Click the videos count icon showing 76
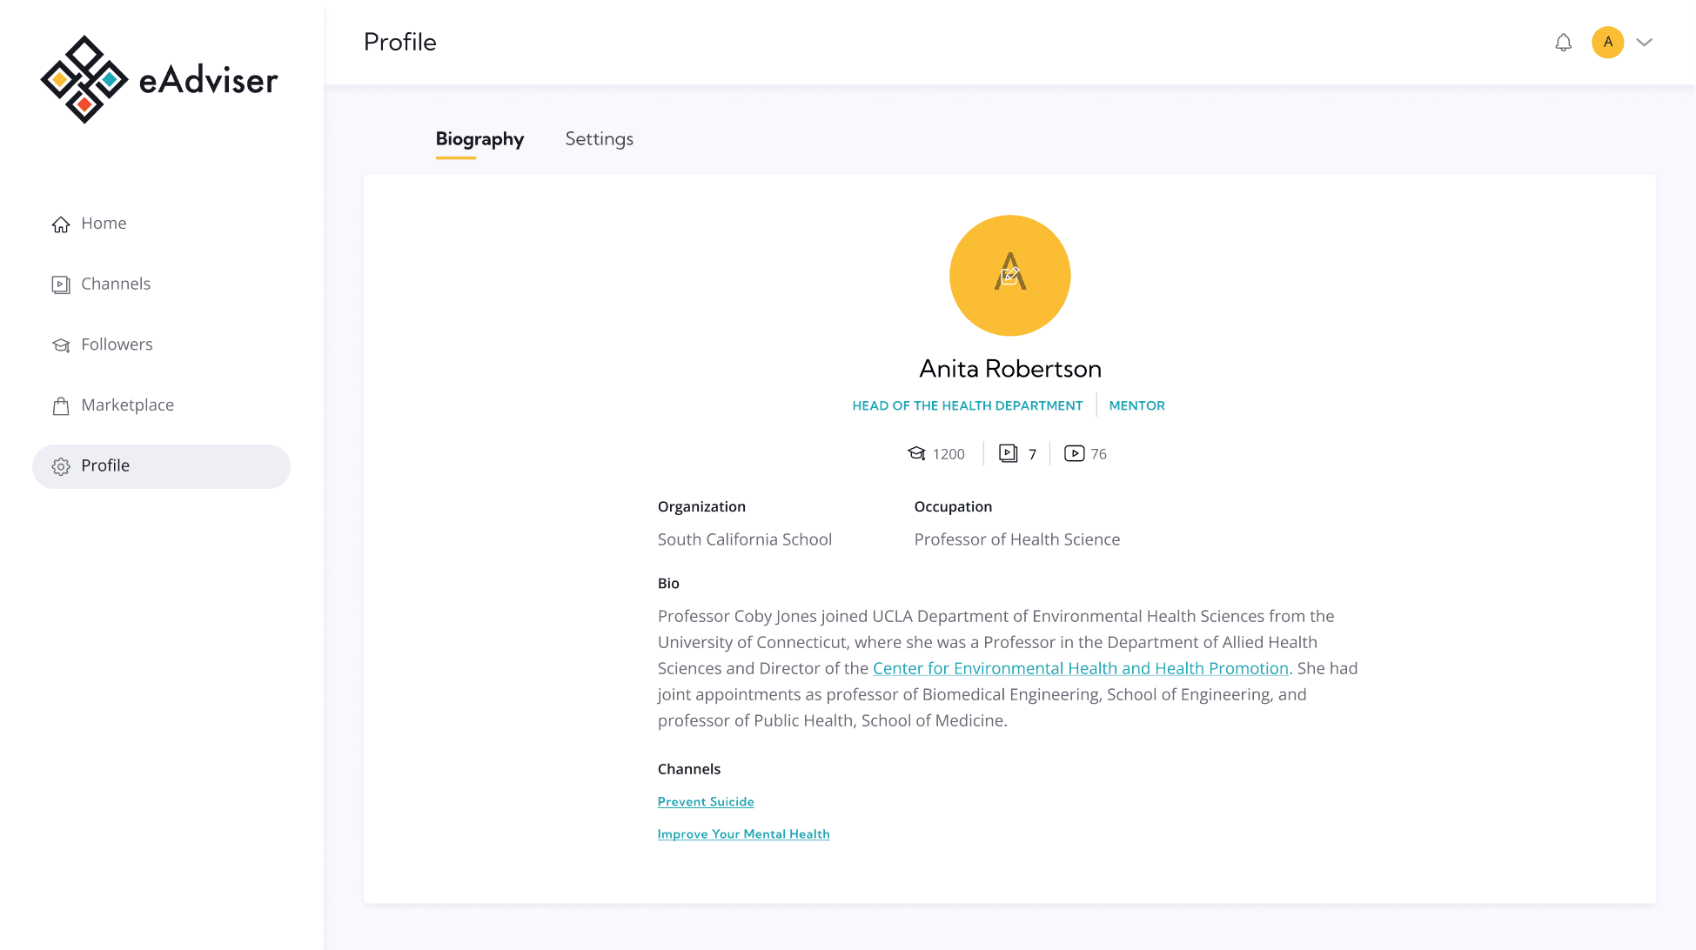 (1075, 453)
